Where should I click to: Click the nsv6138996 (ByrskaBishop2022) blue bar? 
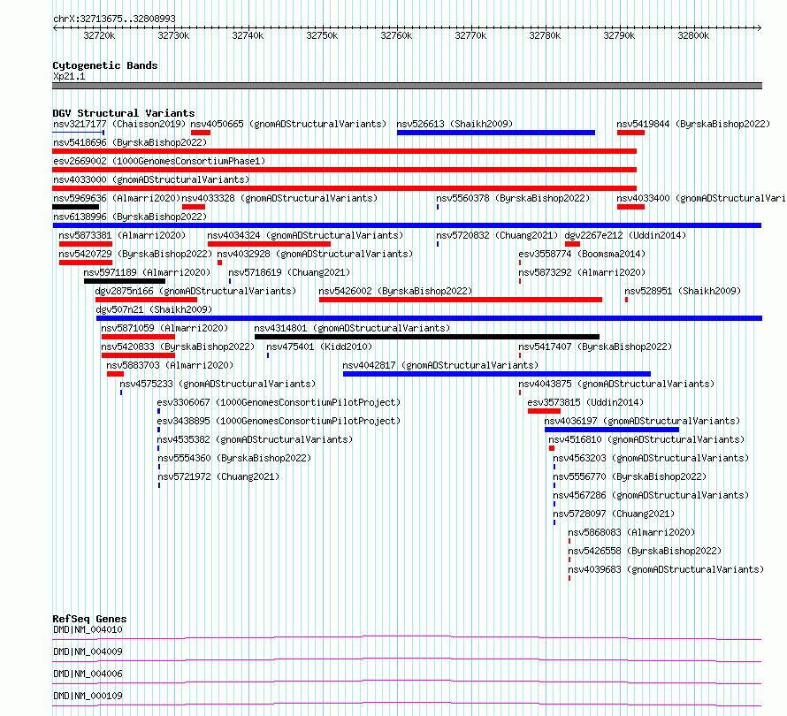point(407,225)
